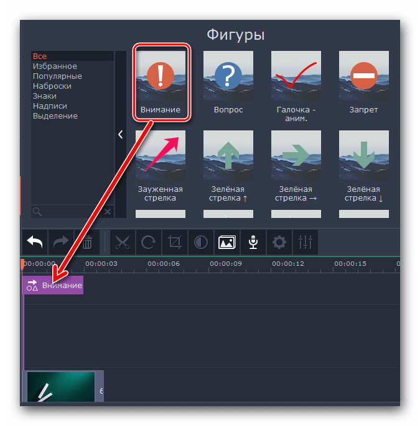
Task: Click the rotate clip icon
Action: coord(148,242)
